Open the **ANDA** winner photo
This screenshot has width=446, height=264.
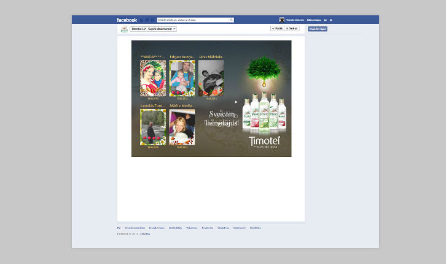pos(153,78)
